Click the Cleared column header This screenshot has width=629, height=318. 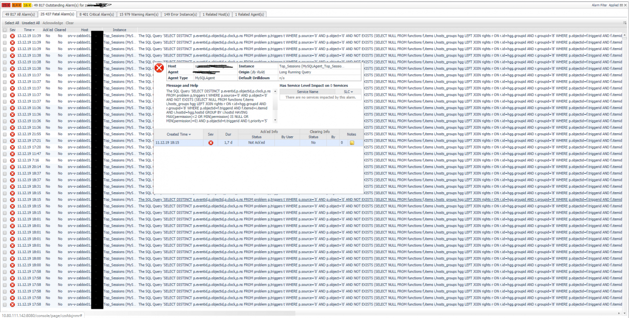60,30
